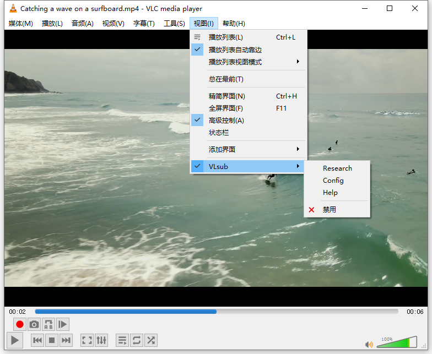Image resolution: width=432 pixels, height=354 pixels.
Task: Open the 工具(S) menu
Action: pos(174,23)
